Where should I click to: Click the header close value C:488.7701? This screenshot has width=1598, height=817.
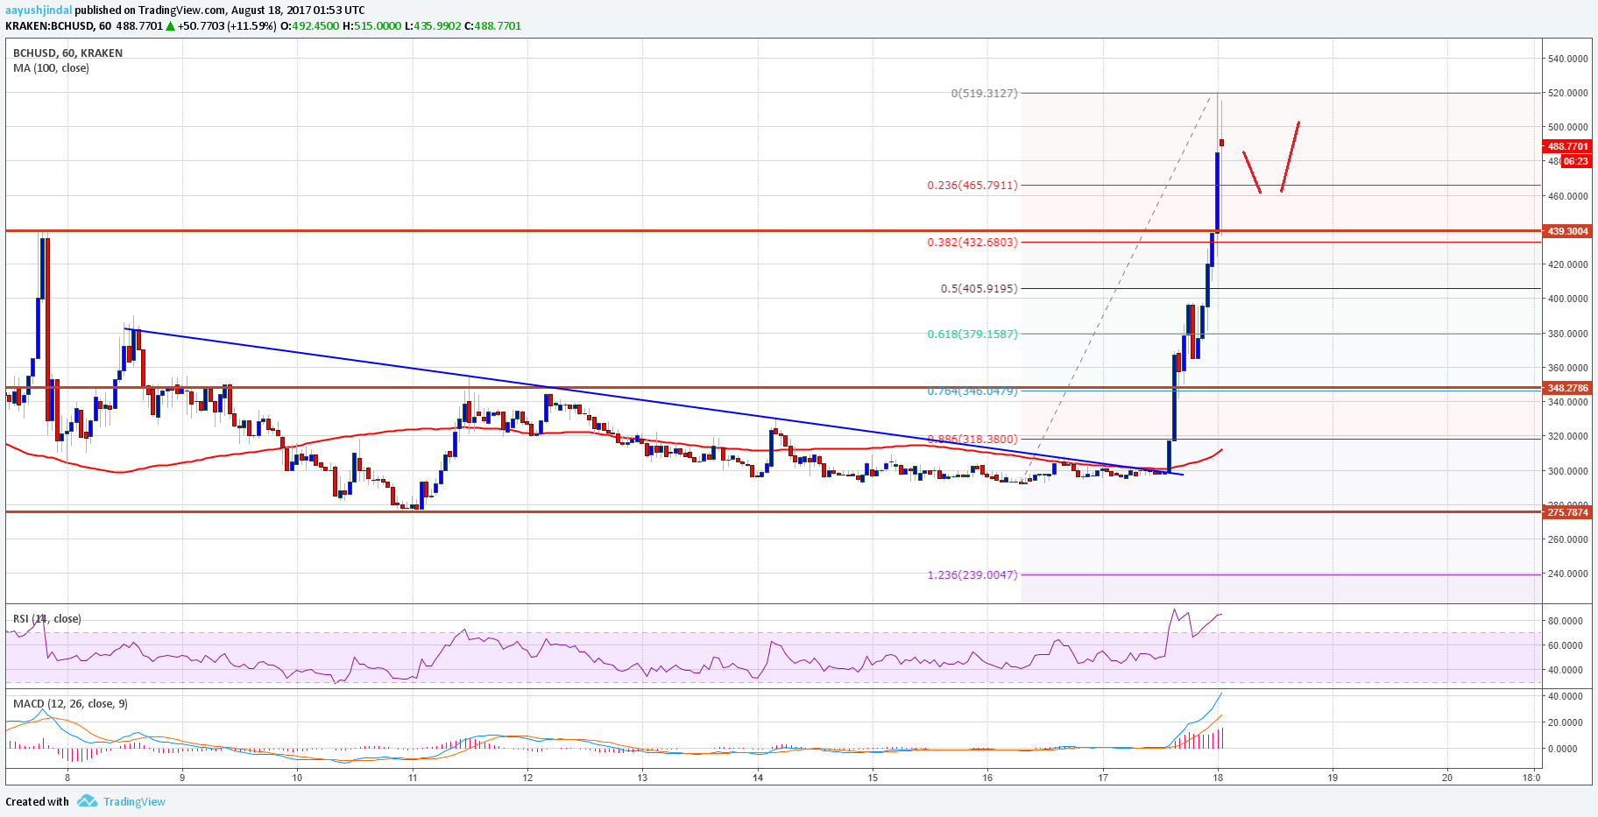click(492, 26)
